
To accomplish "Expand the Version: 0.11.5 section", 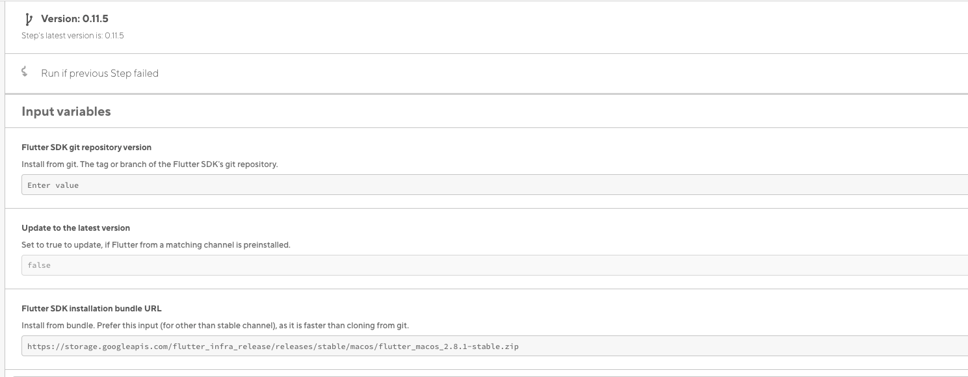I will (73, 19).
